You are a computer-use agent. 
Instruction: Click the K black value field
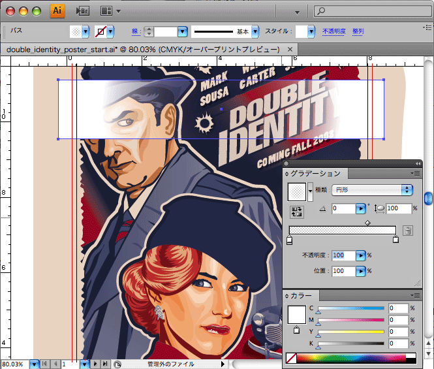(x=399, y=344)
